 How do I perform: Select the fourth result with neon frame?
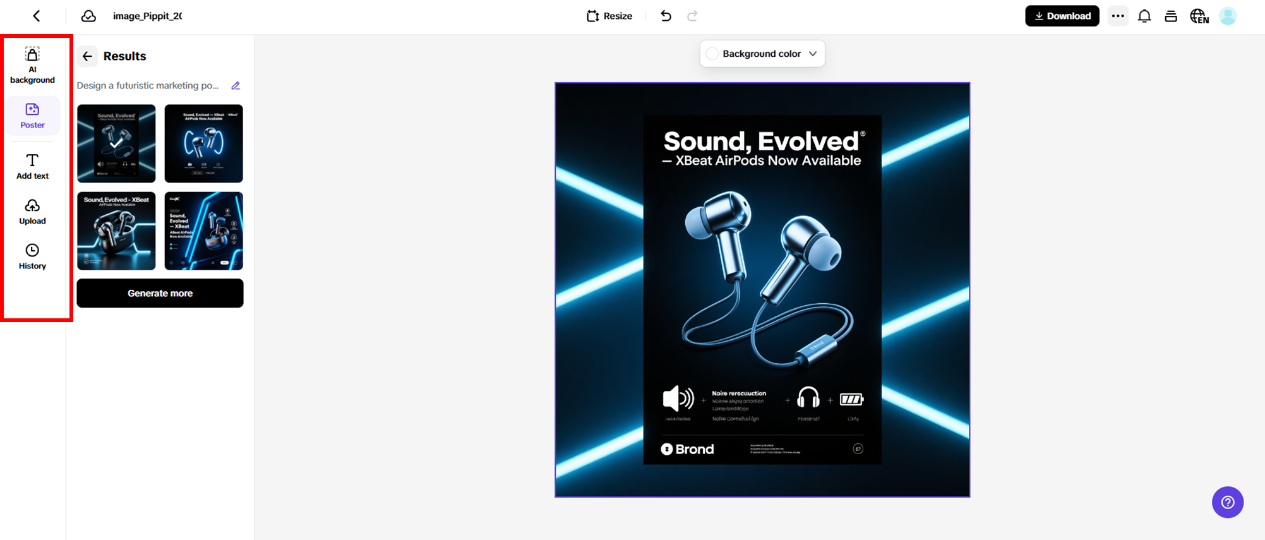203,231
